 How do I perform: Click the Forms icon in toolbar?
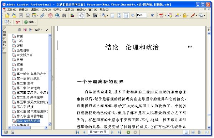pos(201,15)
